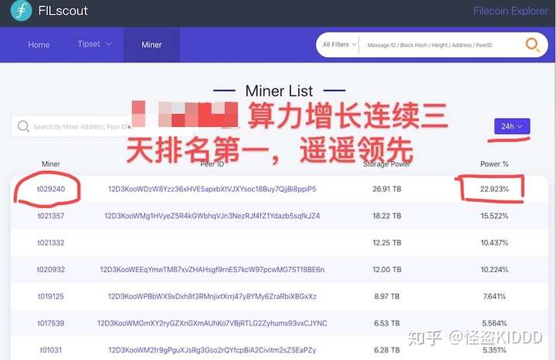Open miner t029240
This screenshot has height=360, width=556.
click(x=51, y=189)
